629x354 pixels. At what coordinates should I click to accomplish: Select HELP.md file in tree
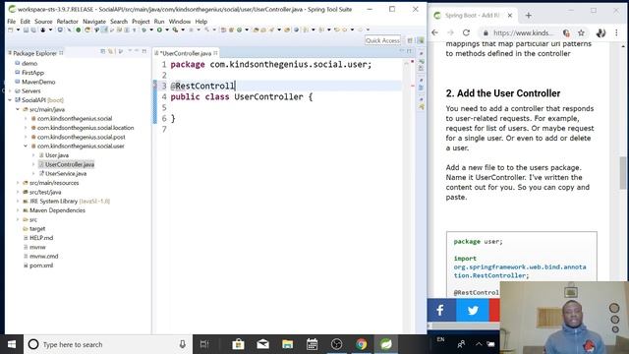click(41, 238)
